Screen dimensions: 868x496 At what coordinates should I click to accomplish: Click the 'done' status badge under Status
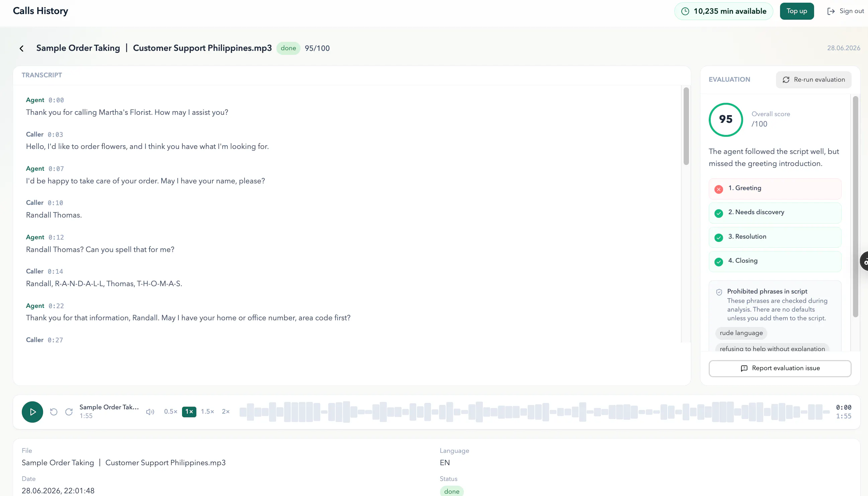coord(451,491)
